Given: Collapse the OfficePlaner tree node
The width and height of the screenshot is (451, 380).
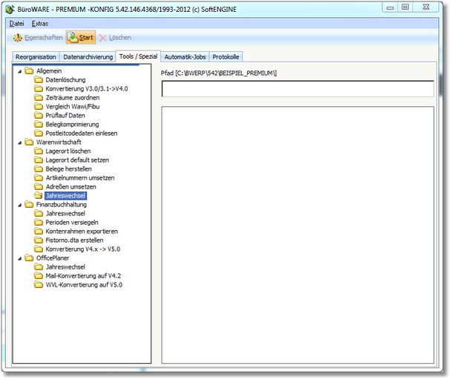Looking at the screenshot, I should 19,258.
